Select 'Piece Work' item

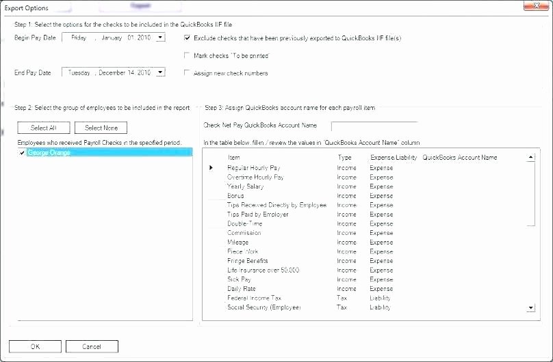click(243, 251)
